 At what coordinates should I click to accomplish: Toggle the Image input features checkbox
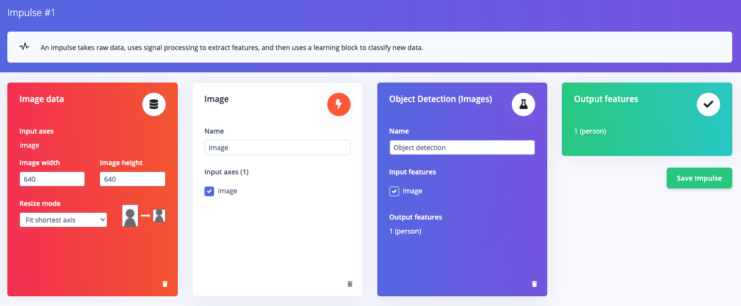click(x=394, y=191)
